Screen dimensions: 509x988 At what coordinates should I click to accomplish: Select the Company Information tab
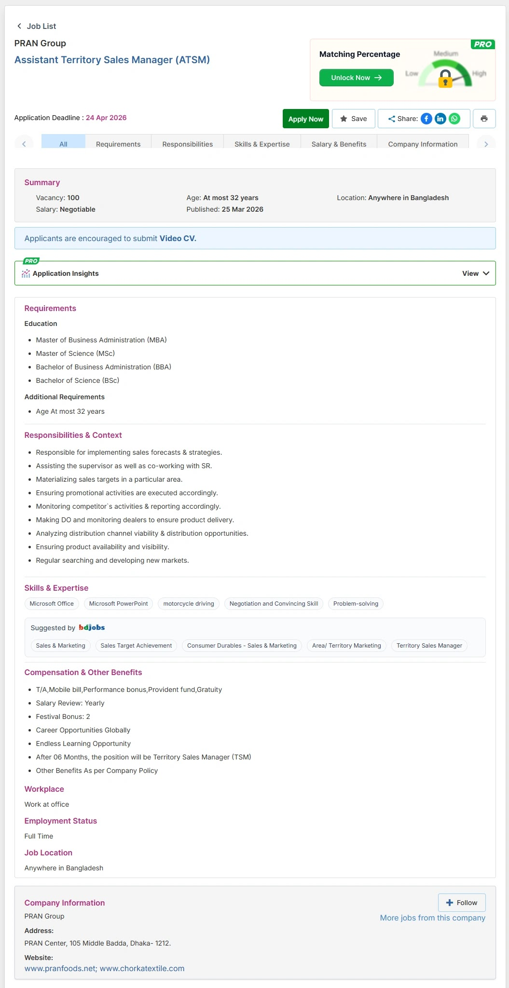coord(423,144)
